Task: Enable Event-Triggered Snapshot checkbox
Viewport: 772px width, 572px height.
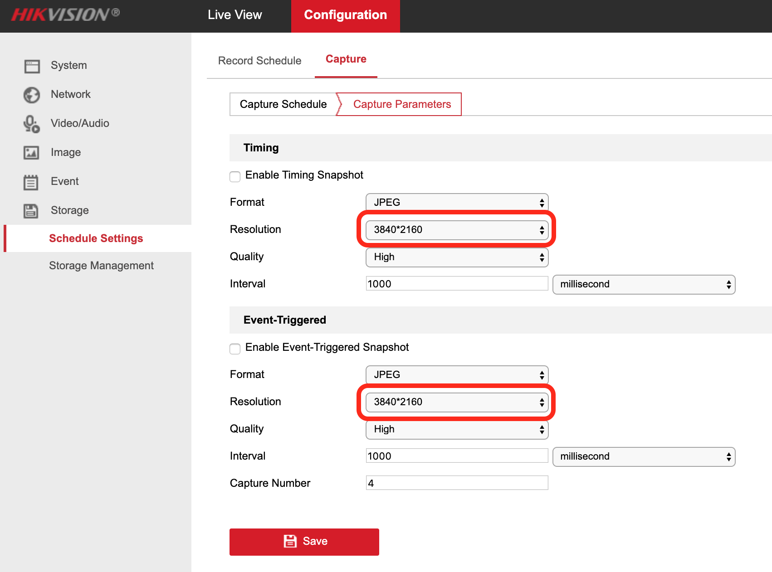Action: pyautogui.click(x=235, y=349)
